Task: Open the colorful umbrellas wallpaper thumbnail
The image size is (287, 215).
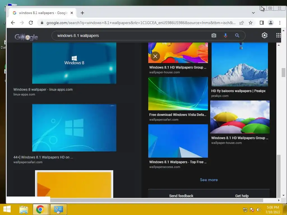Action: pos(240,117)
